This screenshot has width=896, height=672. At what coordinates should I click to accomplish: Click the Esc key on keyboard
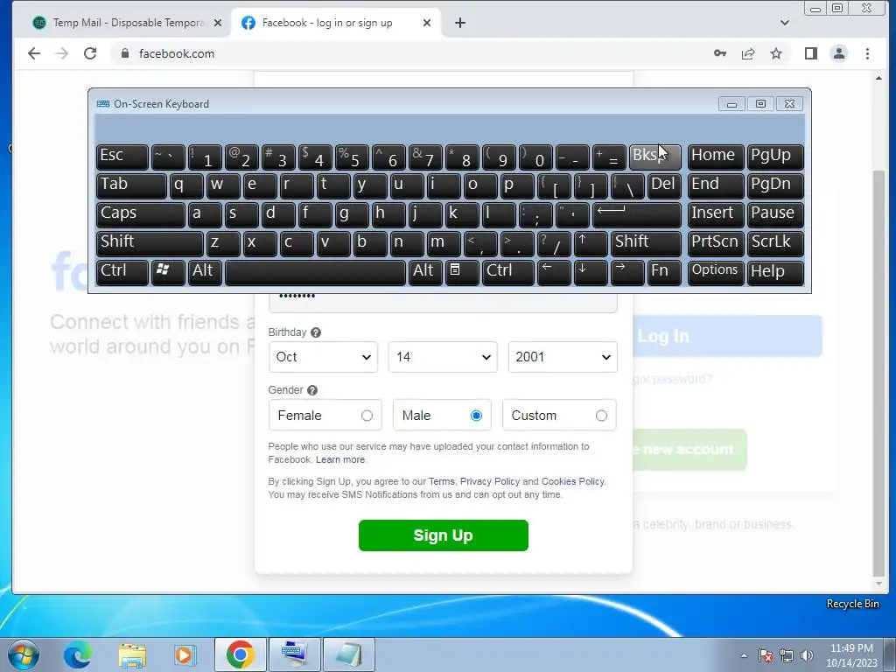(122, 157)
